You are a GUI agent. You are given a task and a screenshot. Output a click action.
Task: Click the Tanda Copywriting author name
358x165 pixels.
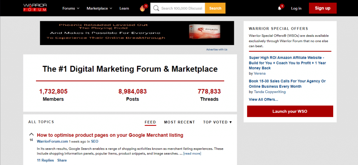pos(270,92)
